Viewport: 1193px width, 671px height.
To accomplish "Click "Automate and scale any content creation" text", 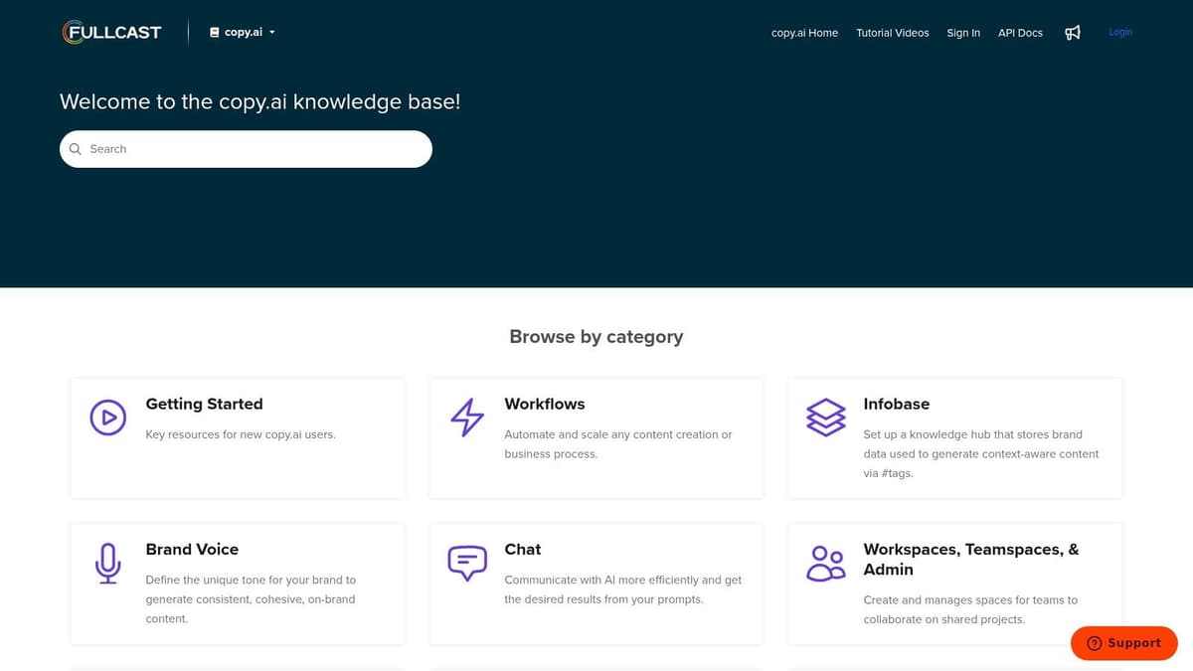I will tap(618, 444).
